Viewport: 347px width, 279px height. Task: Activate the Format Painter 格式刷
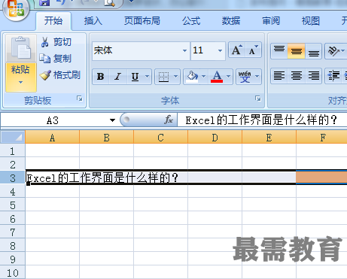[x=60, y=74]
